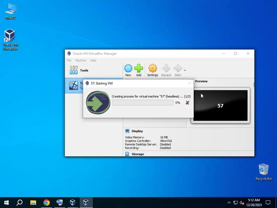Click the Video Memory 16 MB value

click(x=164, y=137)
